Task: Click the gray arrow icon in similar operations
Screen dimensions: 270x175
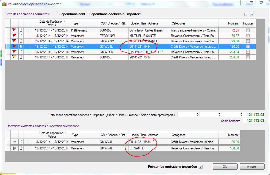Action: tap(15, 142)
